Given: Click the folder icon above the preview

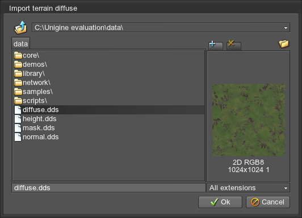Looking at the screenshot, I should (284, 44).
